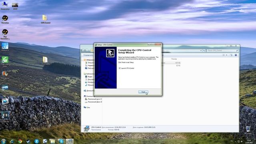256x144 pixels.
Task: Select Библиотеки in the Explorer sidebar
Action: pyautogui.click(x=89, y=74)
